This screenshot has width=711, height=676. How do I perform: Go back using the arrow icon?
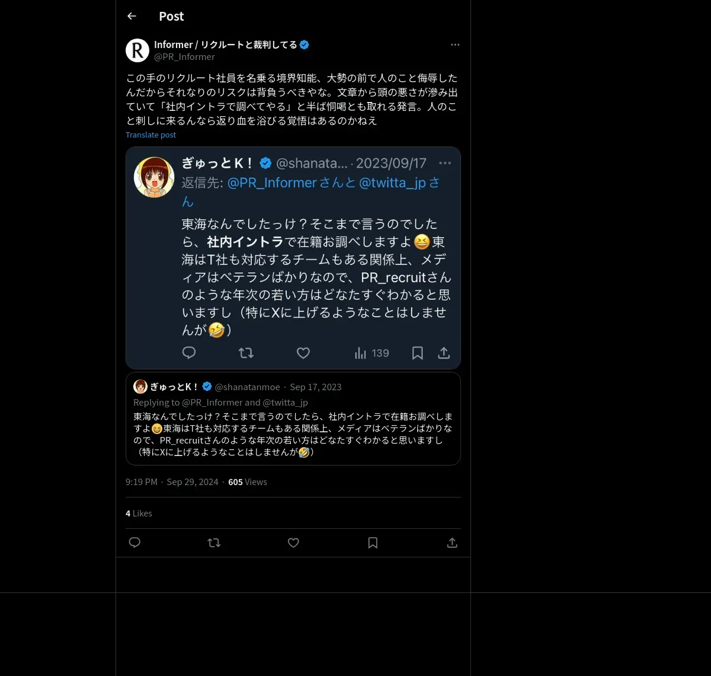pyautogui.click(x=132, y=16)
